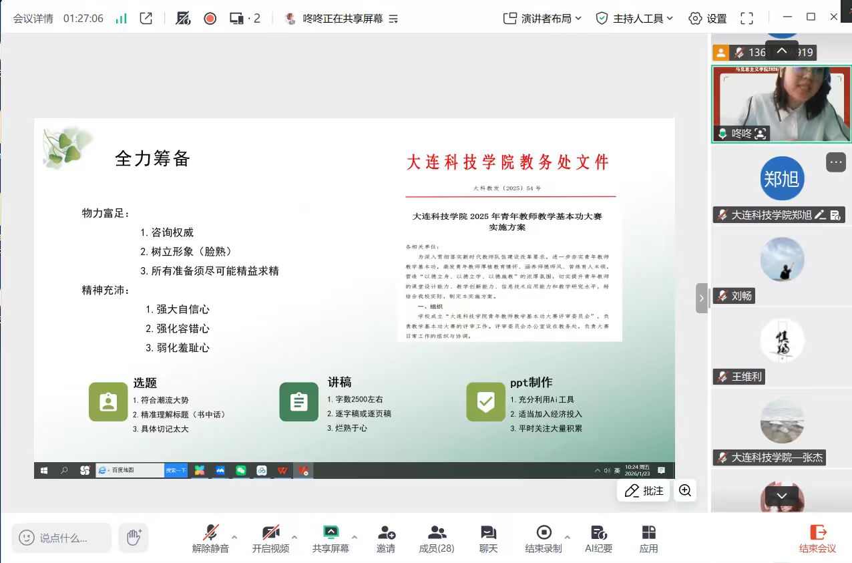The height and width of the screenshot is (563, 852).
Task: Collapse participant sidebar with side arrow
Action: pos(701,299)
